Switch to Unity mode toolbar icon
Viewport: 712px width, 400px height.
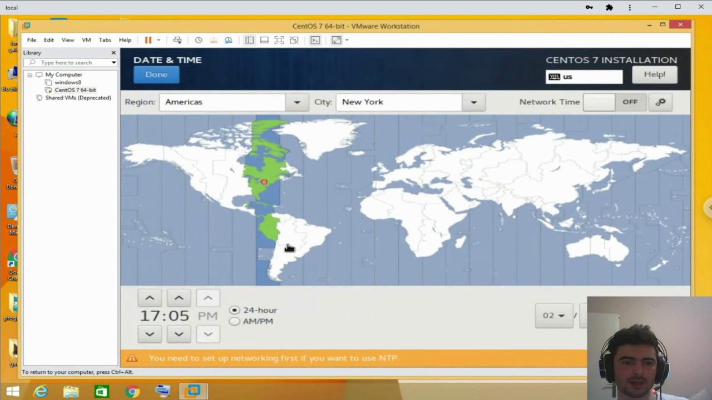point(294,40)
